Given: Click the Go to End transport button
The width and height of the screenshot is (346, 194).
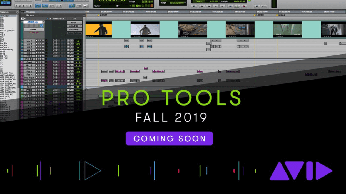Looking at the screenshot, I should [x=222, y=6].
